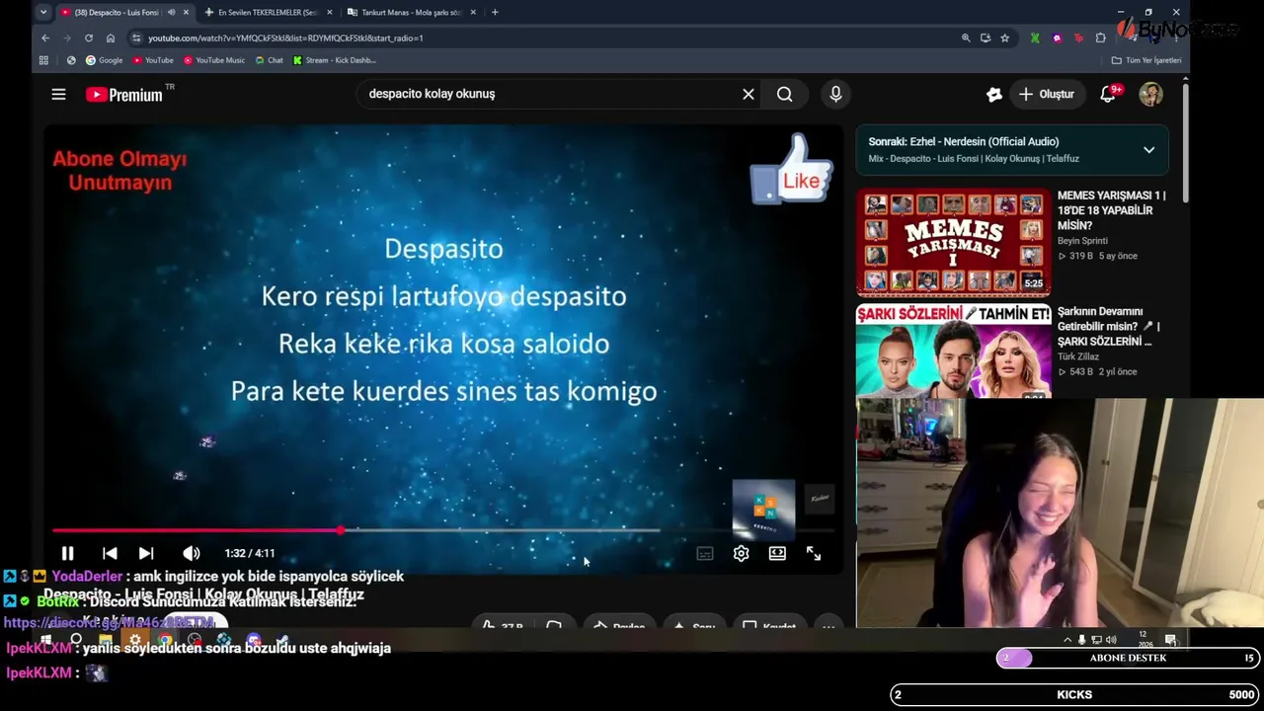Open the YouTube Music bookmark
1264x711 pixels.
pos(213,60)
